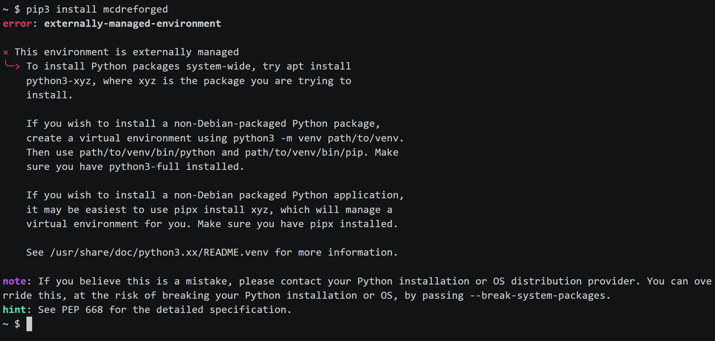
Task: Click the top '~ $' shell prompt
Action: pos(11,9)
